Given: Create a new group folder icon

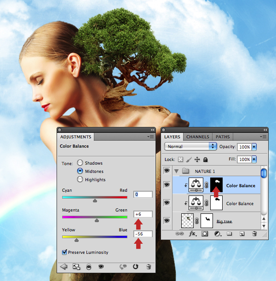Looking at the screenshot, I should [x=230, y=234].
